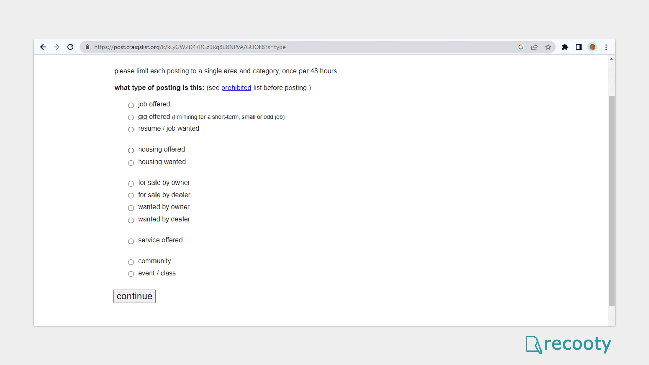The image size is (649, 365).
Task: Open the extensions puzzle icon
Action: point(565,47)
